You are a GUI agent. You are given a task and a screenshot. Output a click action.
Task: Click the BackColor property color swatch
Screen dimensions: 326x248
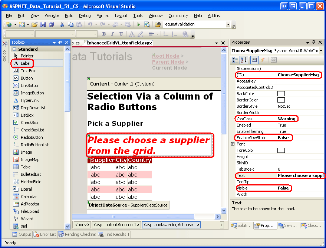pos(281,94)
